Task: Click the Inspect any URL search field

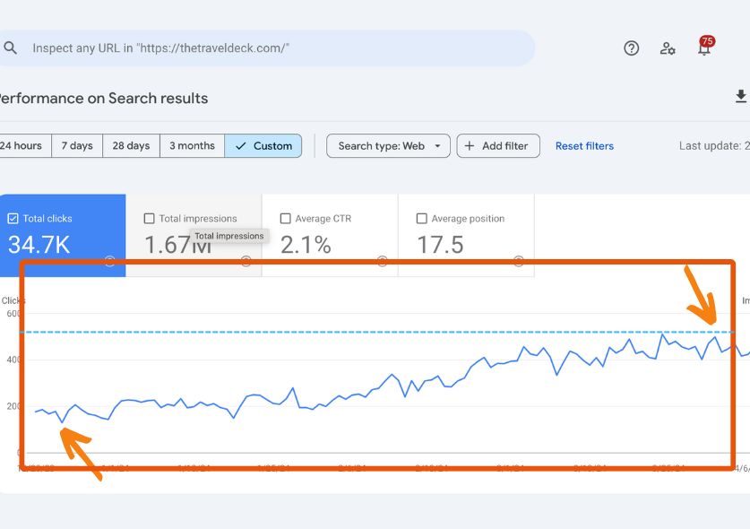Action: point(269,48)
